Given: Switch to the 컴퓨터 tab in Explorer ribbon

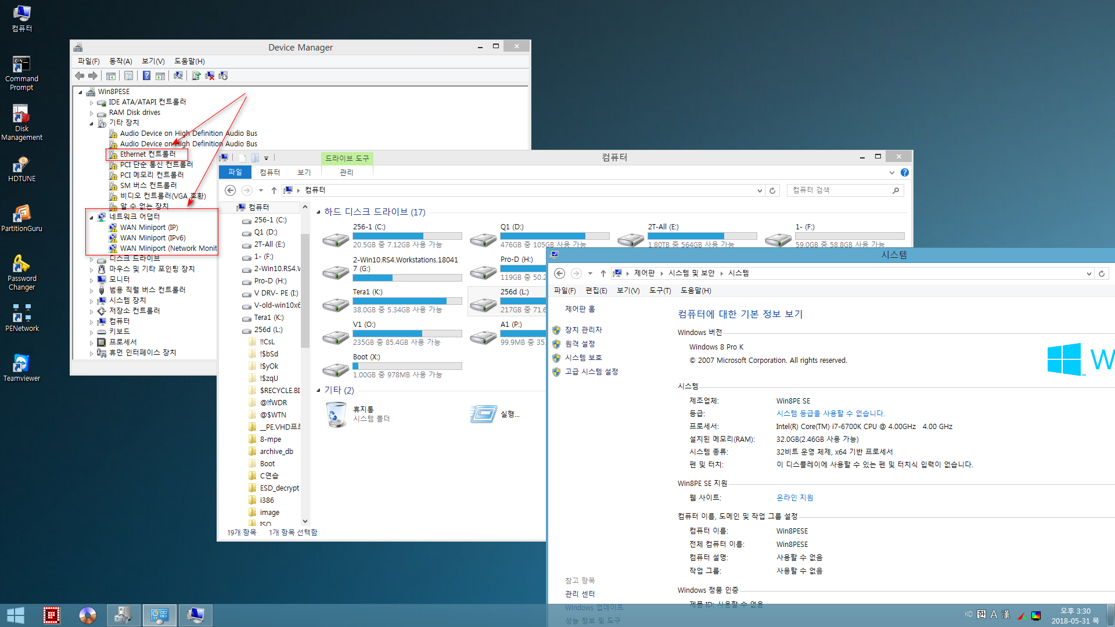Looking at the screenshot, I should [x=270, y=172].
